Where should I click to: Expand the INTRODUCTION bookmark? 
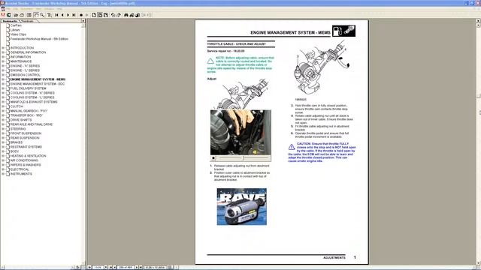click(3, 48)
